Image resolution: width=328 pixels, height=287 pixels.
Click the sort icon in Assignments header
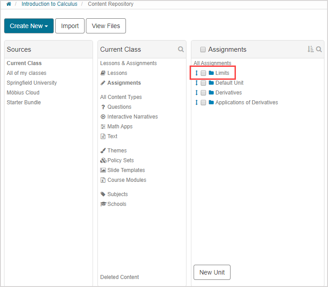[310, 49]
